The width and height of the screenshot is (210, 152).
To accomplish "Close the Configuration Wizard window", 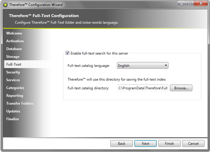I will [x=200, y=4].
